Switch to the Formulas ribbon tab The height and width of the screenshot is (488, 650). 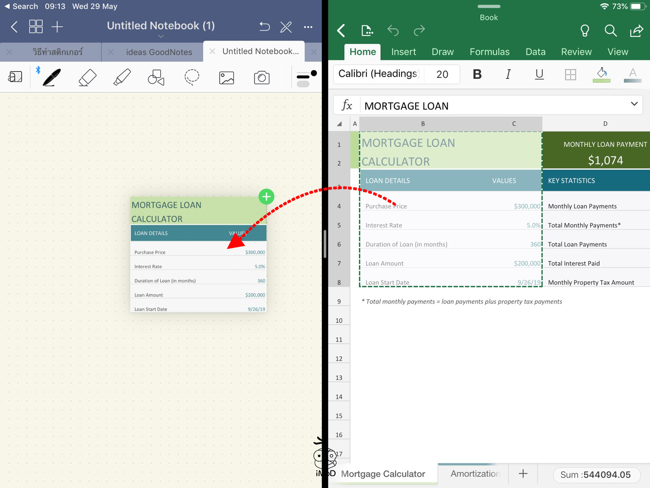(489, 52)
